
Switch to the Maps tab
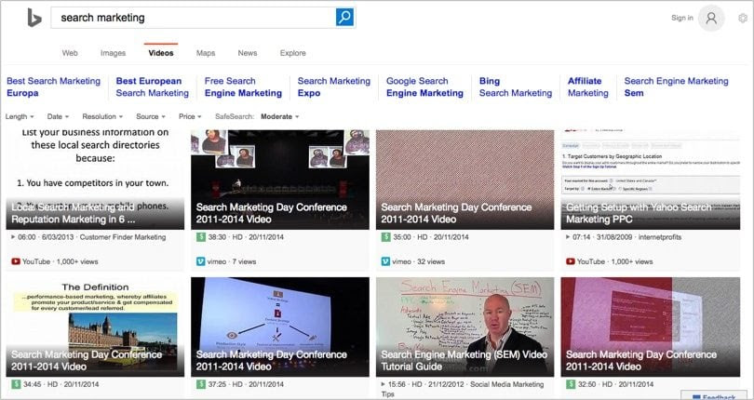(206, 53)
